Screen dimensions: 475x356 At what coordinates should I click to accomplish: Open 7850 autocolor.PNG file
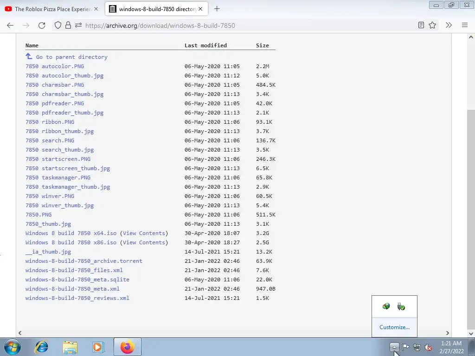click(55, 66)
